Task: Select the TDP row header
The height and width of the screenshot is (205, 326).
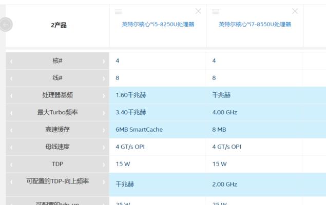Action: tap(57, 164)
